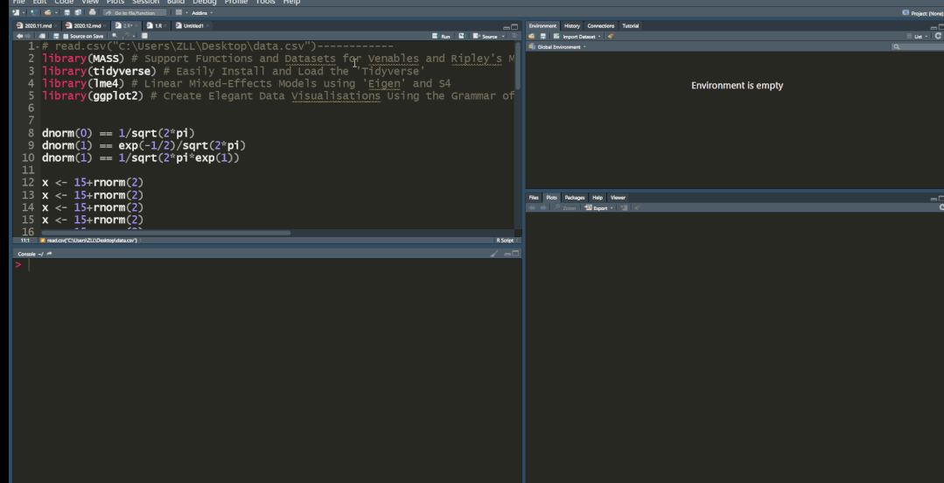The height and width of the screenshot is (483, 944).
Task: Open the function navigator in editor status bar
Action: point(90,241)
